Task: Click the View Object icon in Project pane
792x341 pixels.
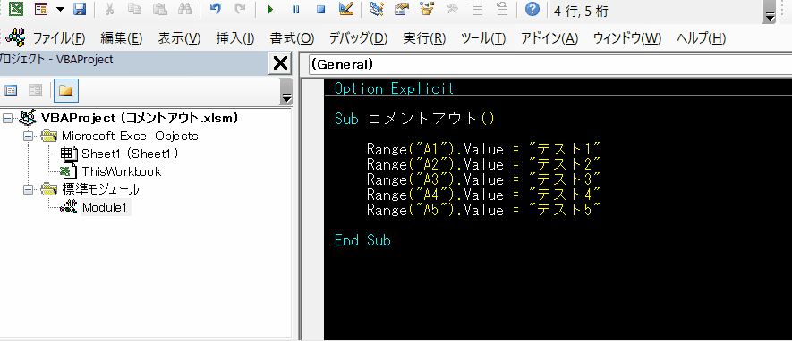Action: point(35,91)
